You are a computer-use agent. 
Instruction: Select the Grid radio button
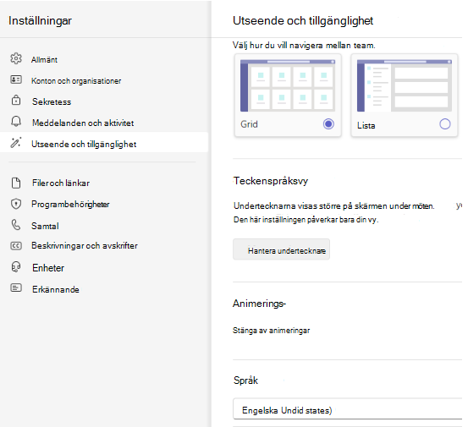(328, 124)
